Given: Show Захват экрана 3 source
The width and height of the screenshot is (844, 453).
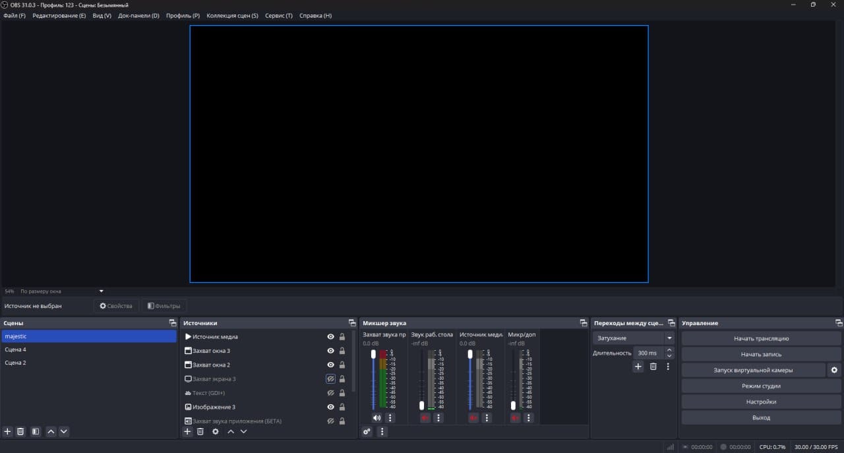Looking at the screenshot, I should pos(331,379).
